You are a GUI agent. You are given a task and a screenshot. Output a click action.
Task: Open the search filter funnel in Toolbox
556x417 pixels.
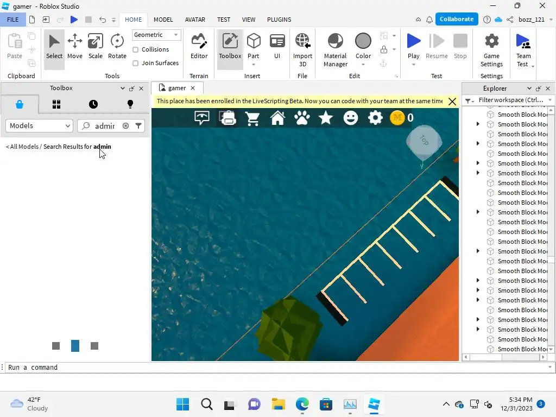(138, 126)
